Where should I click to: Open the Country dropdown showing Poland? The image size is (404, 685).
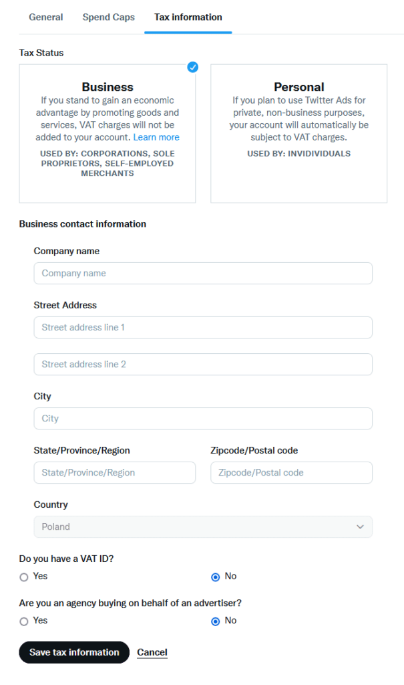click(x=203, y=527)
